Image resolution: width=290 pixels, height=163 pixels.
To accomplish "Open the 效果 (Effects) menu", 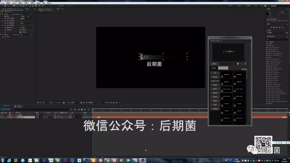I will coord(26,3).
